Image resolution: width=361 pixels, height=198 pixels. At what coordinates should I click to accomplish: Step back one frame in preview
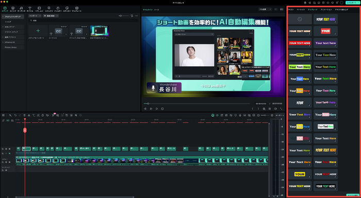145,109
